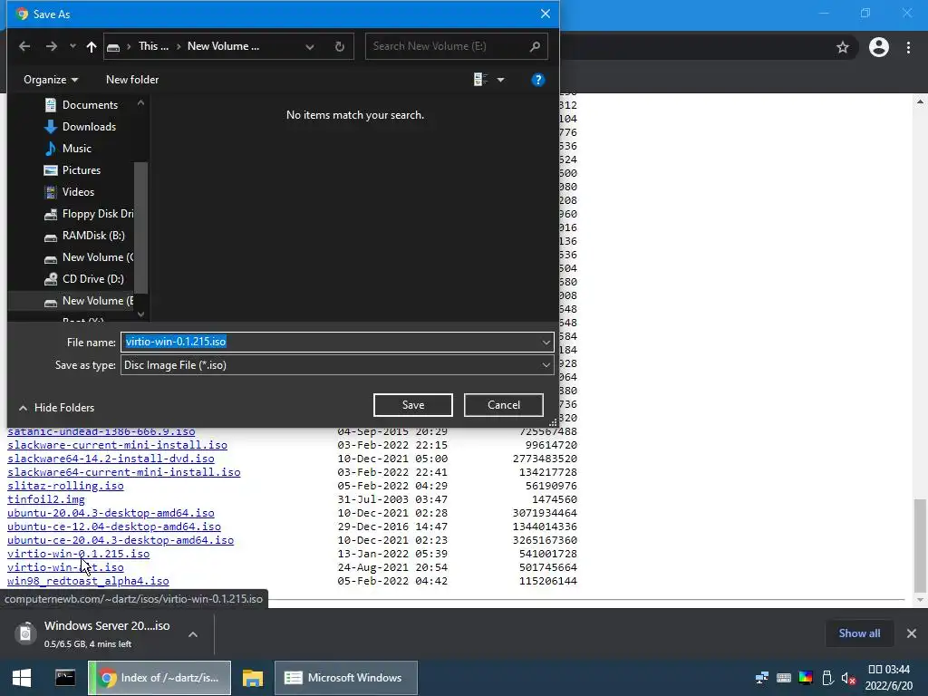Go forward in Save As dialog
Screen dimensions: 928x696
click(52, 46)
